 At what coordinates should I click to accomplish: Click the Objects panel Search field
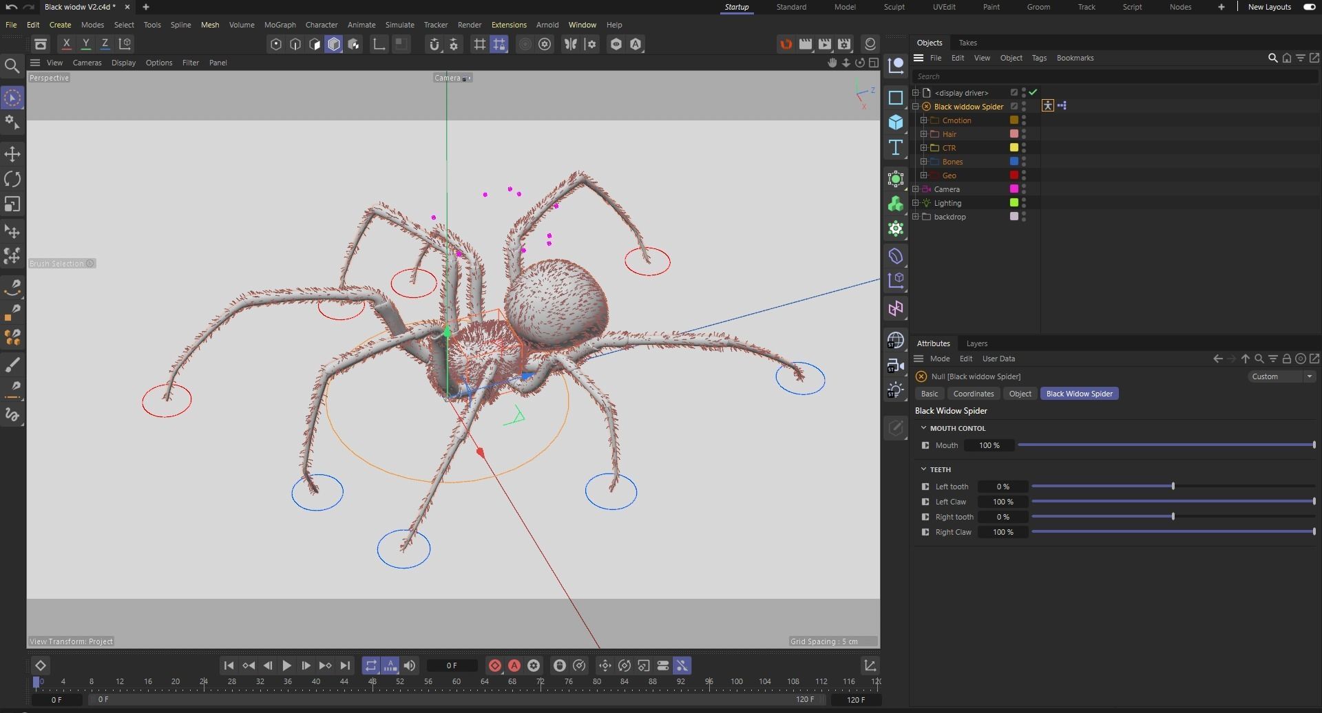(x=1114, y=76)
